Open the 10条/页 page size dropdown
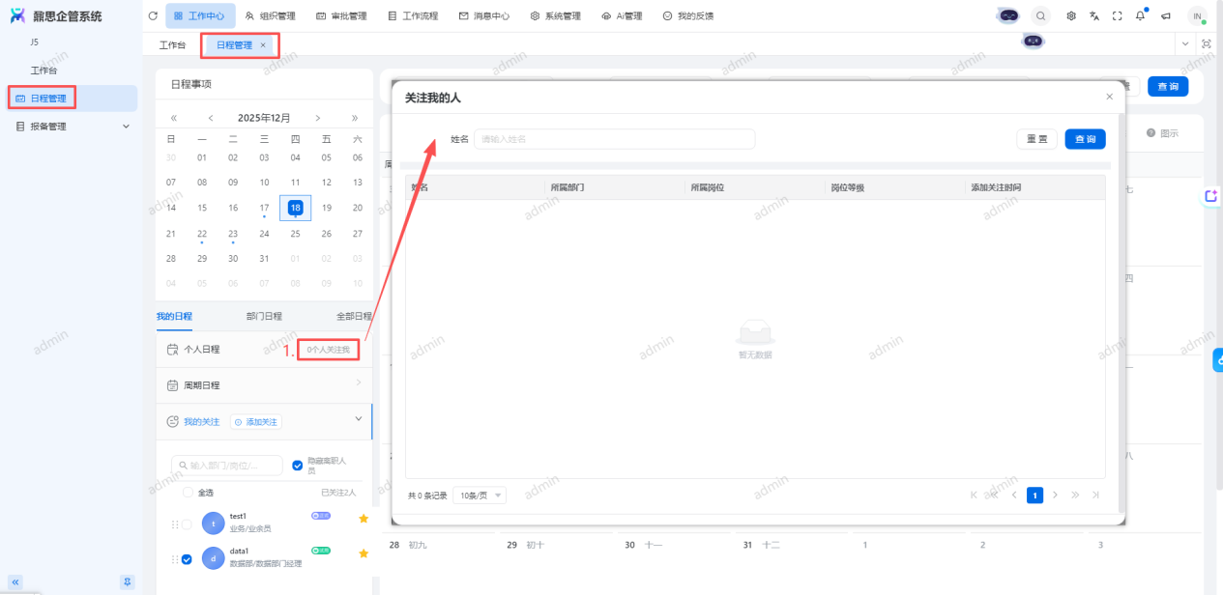Screen dimensions: 1223x595 (x=480, y=496)
